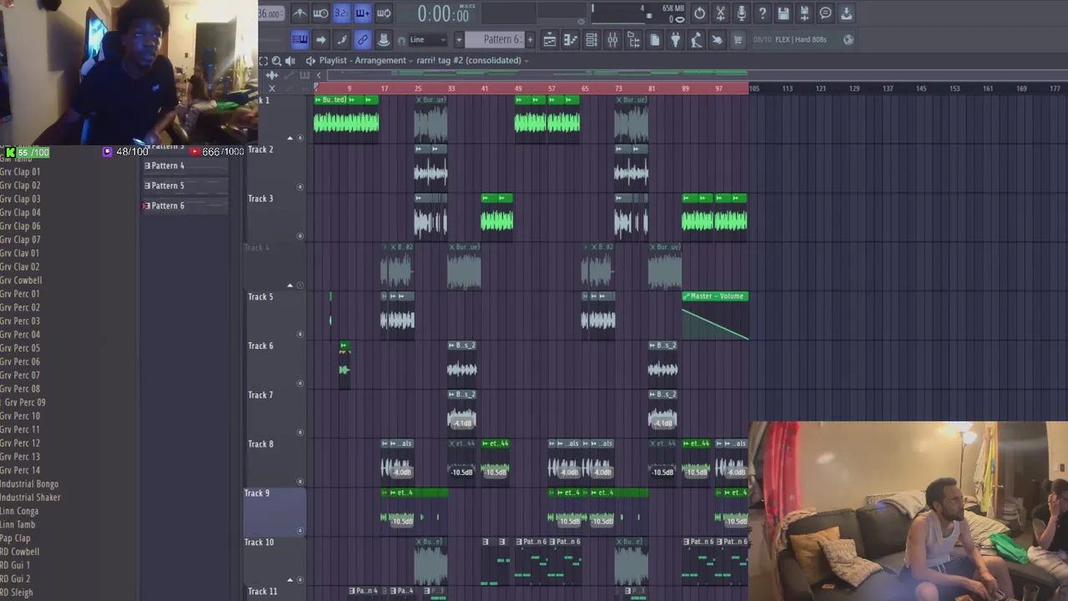Toggle the metronome icon
The image size is (1068, 601).
300,13
